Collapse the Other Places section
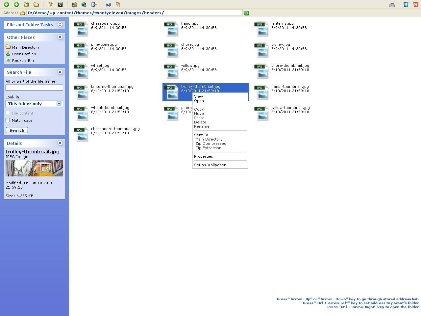 pos(60,37)
